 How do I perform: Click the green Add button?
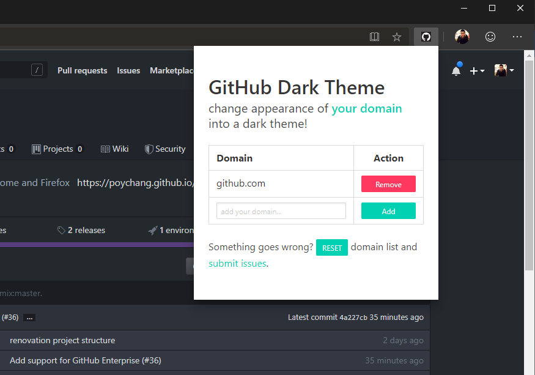tap(388, 210)
